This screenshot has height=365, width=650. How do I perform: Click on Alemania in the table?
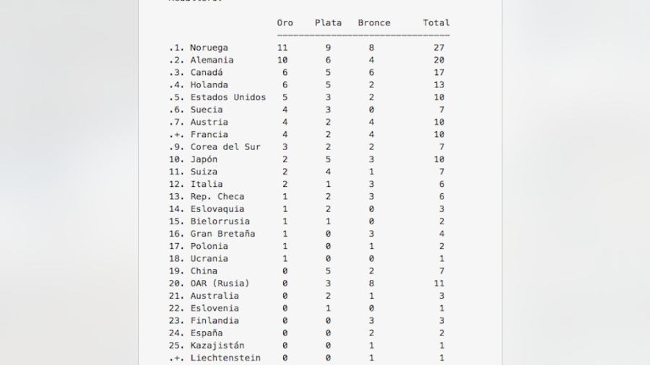point(212,60)
